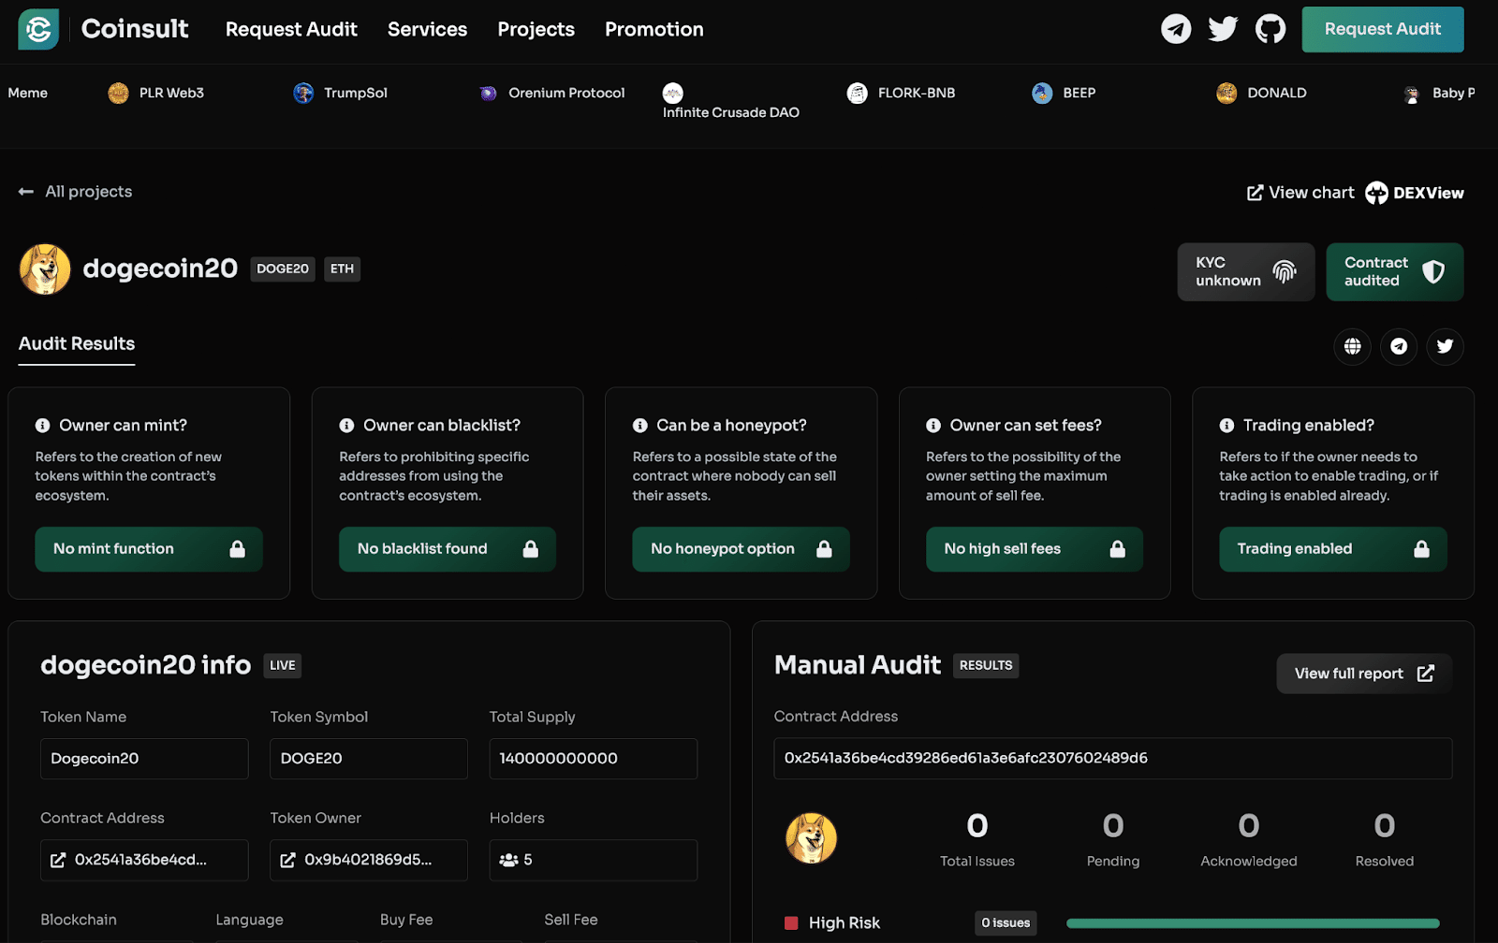Click the FLORK-BNB token icon

[x=857, y=93]
